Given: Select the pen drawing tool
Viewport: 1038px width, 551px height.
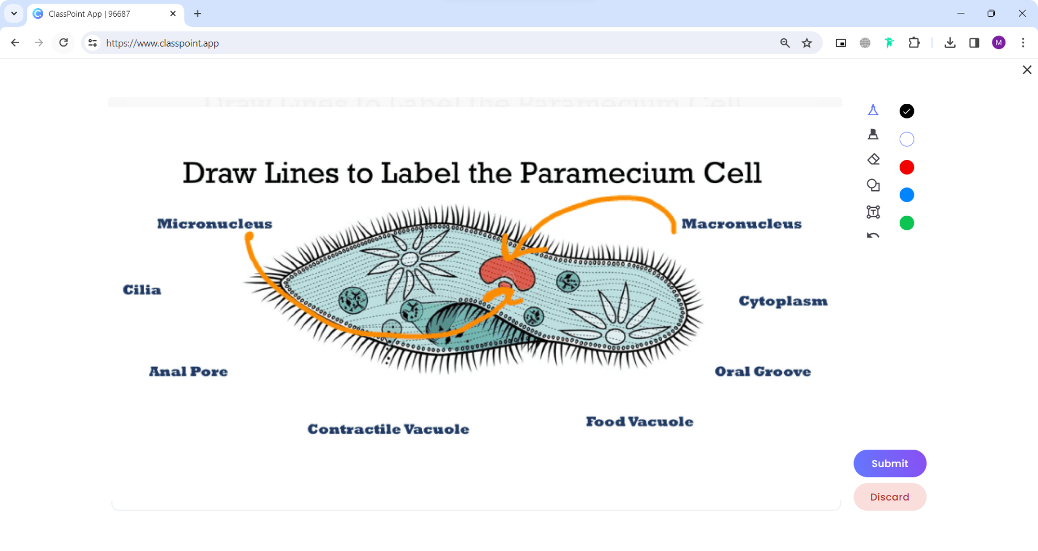Looking at the screenshot, I should (873, 110).
